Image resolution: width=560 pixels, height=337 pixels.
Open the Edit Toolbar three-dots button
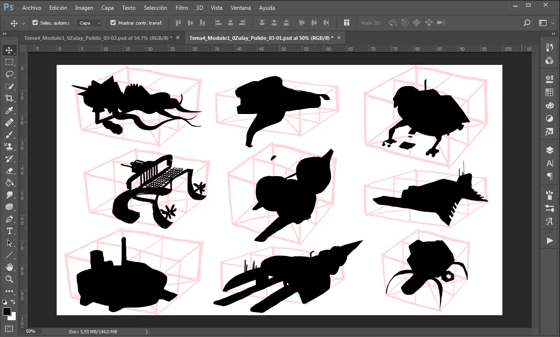pyautogui.click(x=9, y=291)
